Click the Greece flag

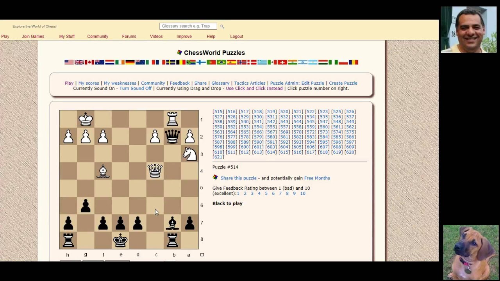(x=262, y=62)
